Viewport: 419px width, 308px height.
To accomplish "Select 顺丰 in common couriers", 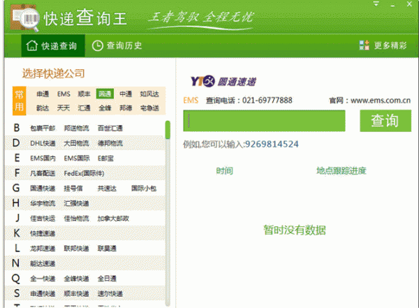I will (84, 94).
